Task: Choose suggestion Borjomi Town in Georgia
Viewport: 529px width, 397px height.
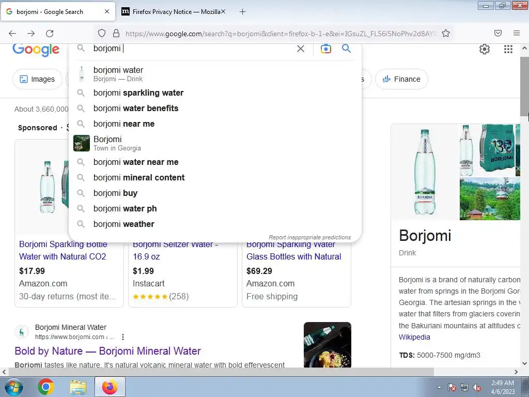Action: [x=215, y=143]
